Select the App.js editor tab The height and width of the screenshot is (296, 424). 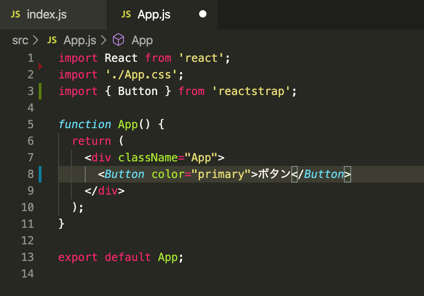pos(163,14)
